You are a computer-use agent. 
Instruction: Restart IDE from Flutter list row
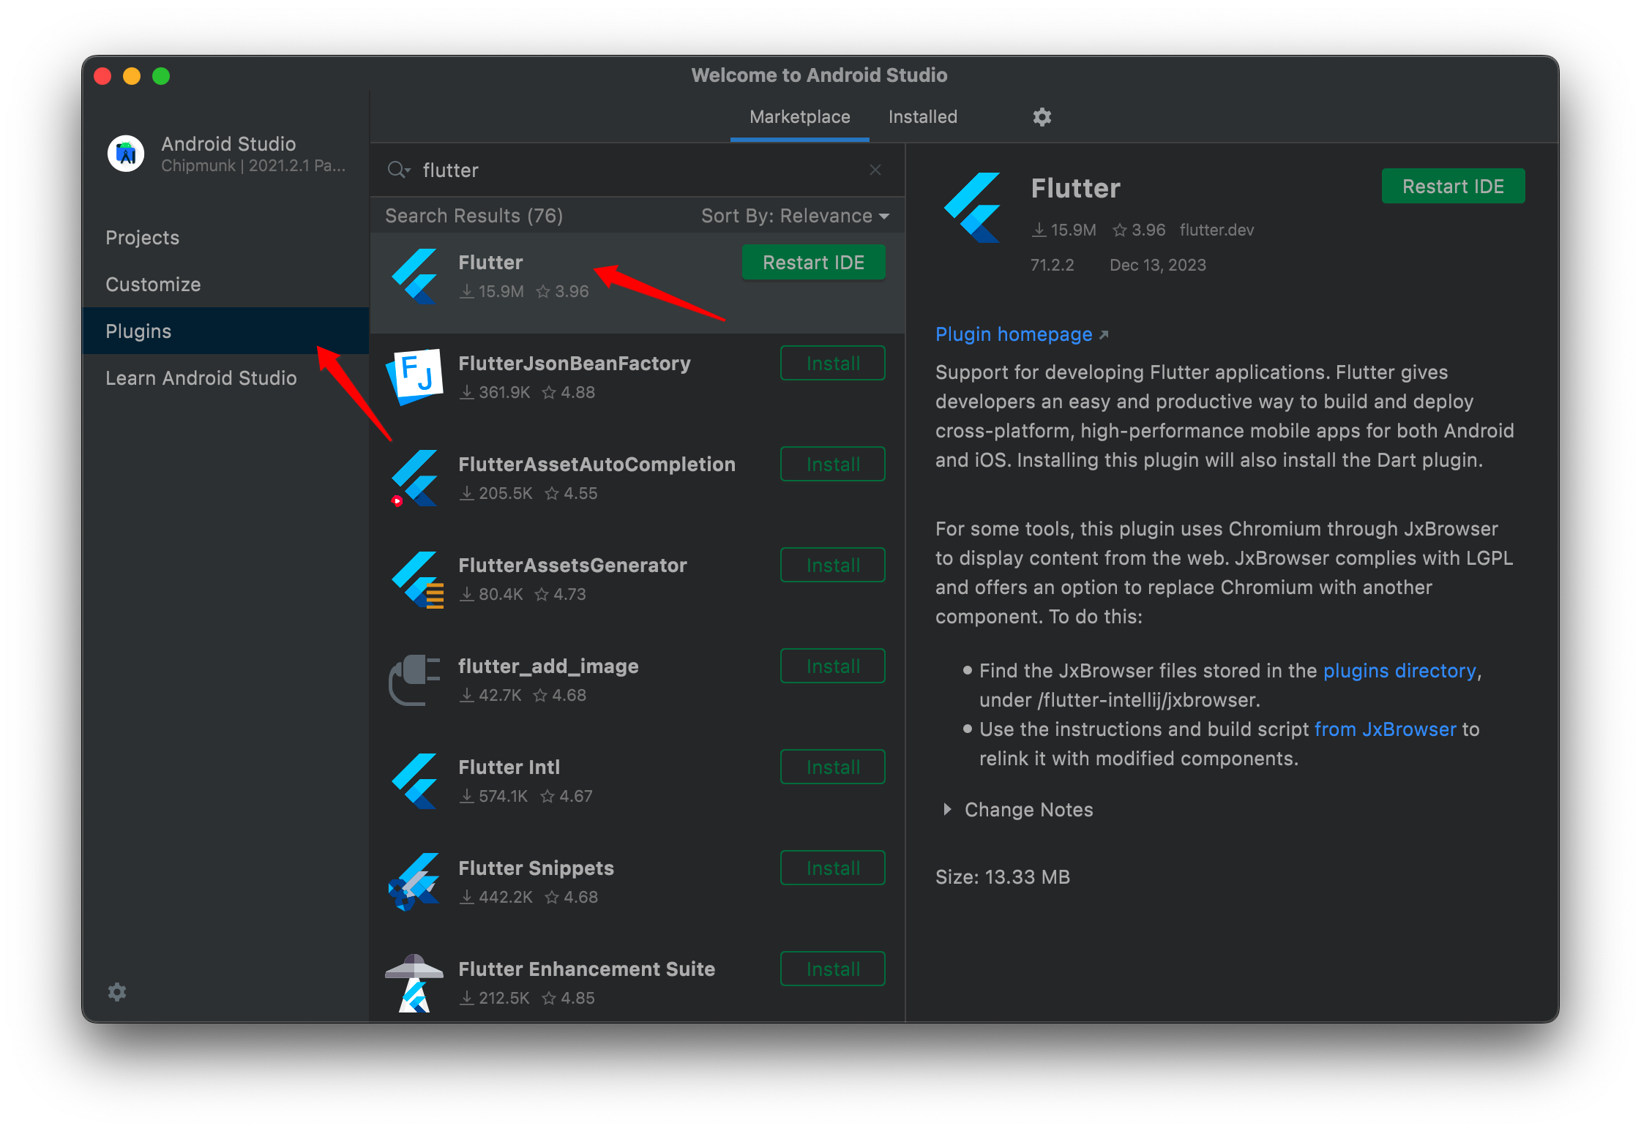813,263
